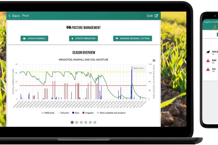Open the chart hamburger menu

click(154, 60)
